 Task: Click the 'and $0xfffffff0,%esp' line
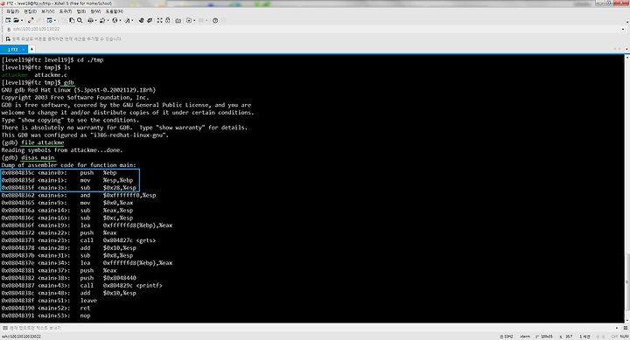click(79, 195)
